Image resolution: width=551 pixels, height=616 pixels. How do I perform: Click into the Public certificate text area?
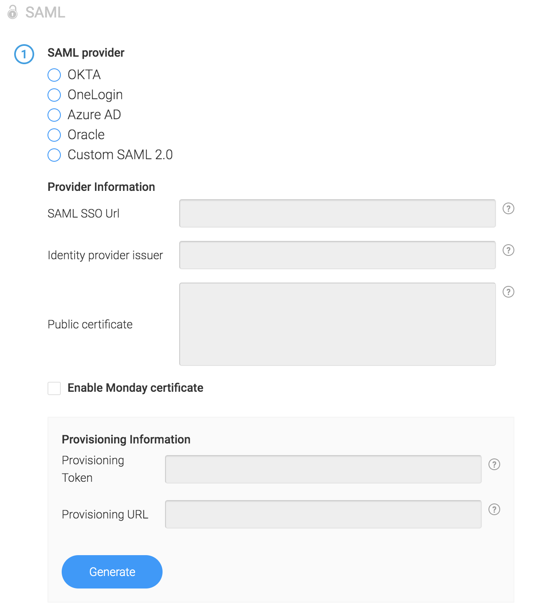click(x=338, y=324)
